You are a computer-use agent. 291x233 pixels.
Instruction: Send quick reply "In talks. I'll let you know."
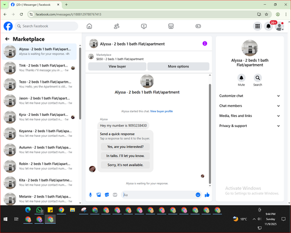(x=125, y=156)
